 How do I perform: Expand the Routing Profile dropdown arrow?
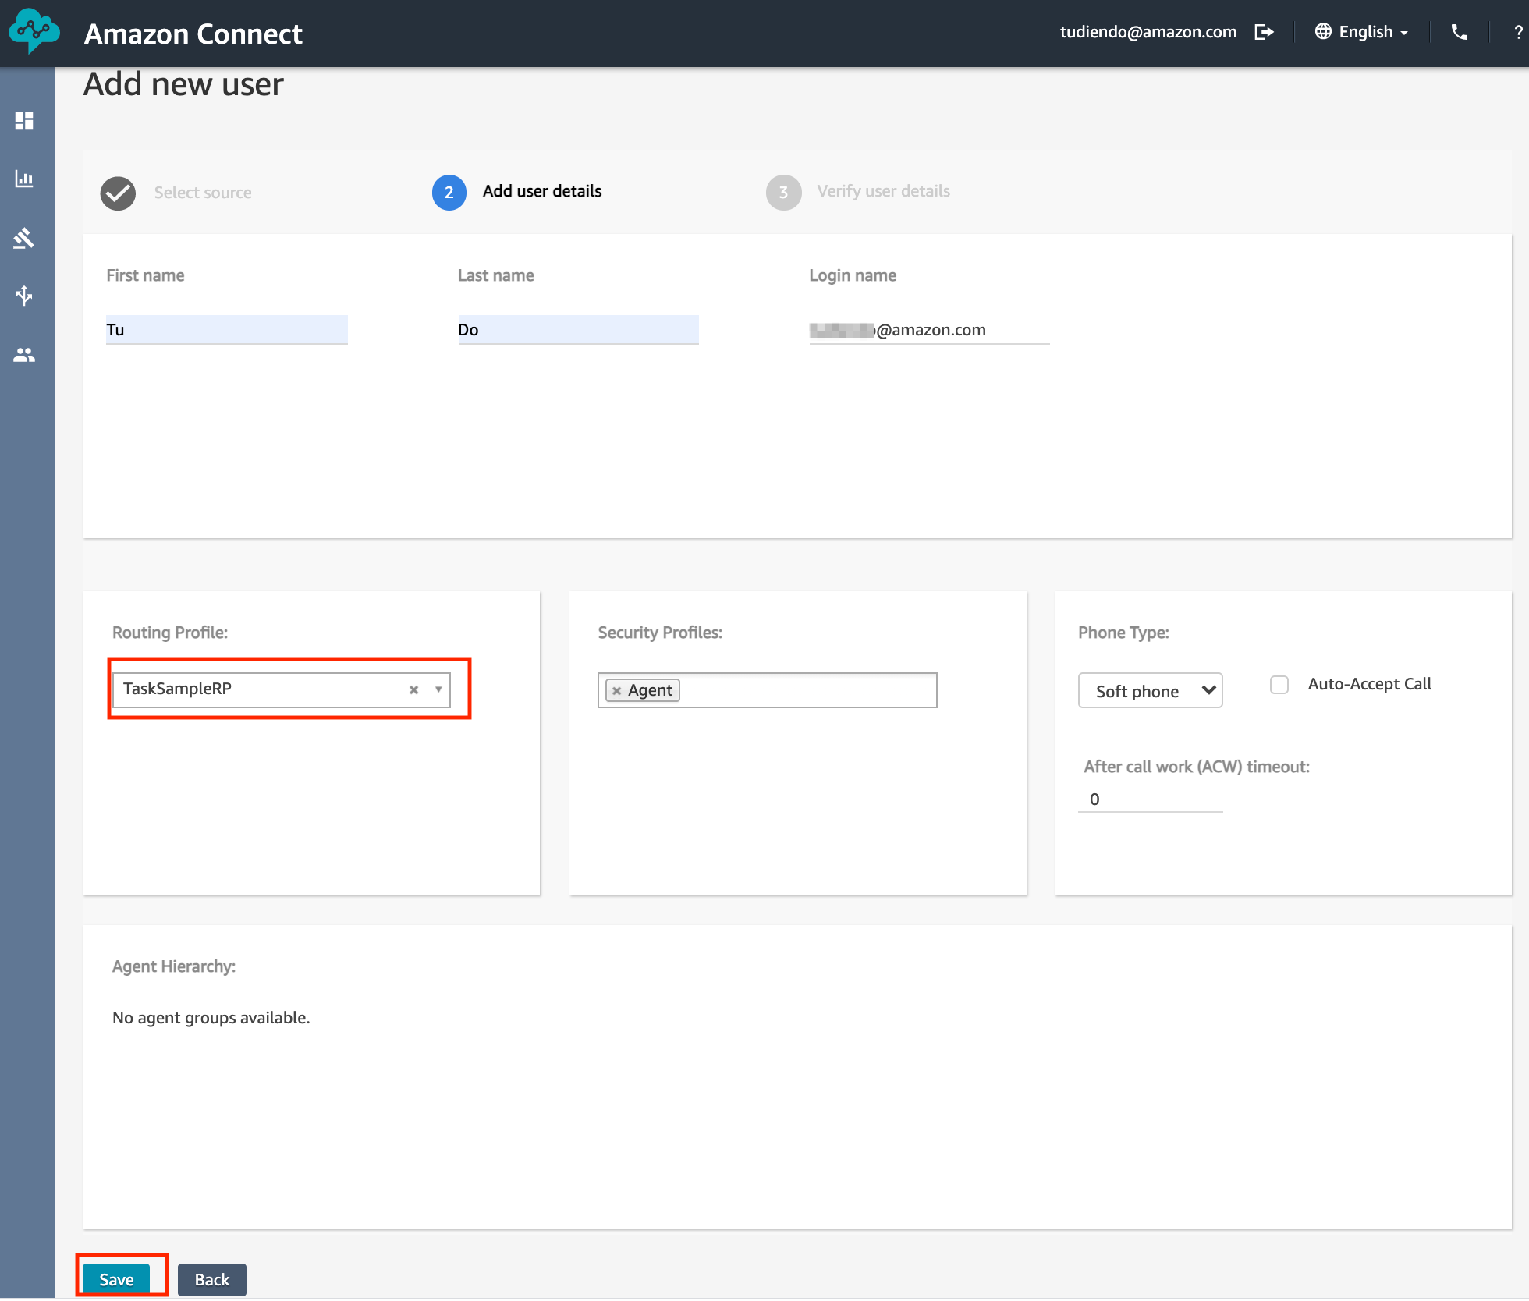click(438, 689)
